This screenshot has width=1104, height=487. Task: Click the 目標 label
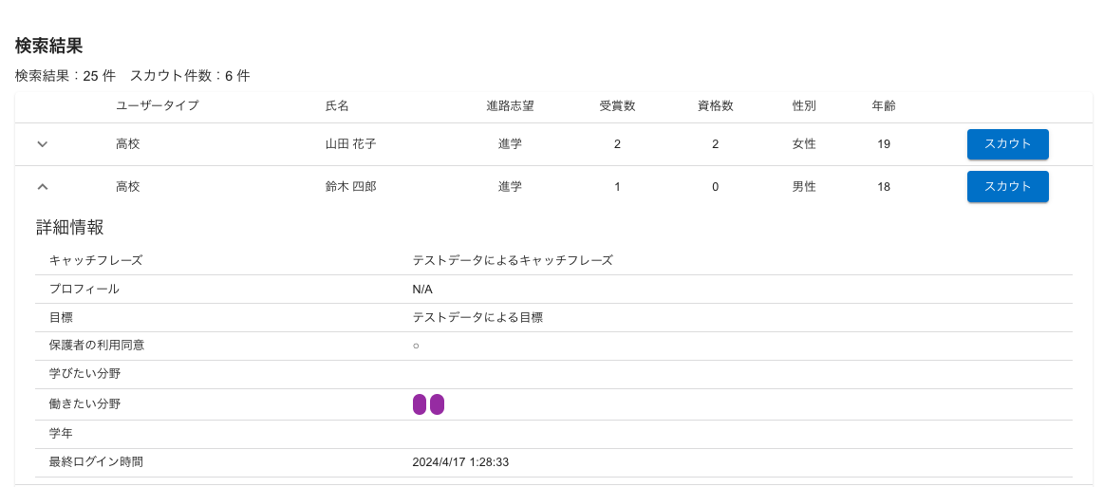[62, 317]
